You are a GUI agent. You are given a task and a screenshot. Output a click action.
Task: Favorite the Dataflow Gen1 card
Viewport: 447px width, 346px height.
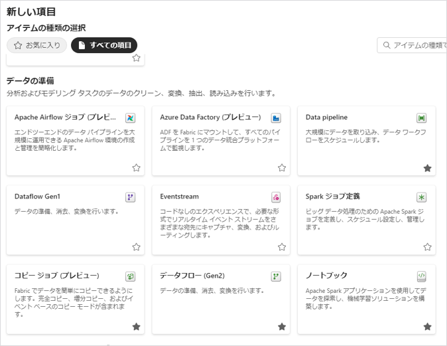[x=136, y=247]
